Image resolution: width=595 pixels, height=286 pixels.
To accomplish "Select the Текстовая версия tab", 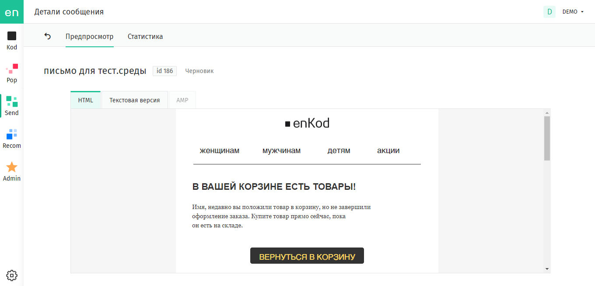I will coord(135,100).
